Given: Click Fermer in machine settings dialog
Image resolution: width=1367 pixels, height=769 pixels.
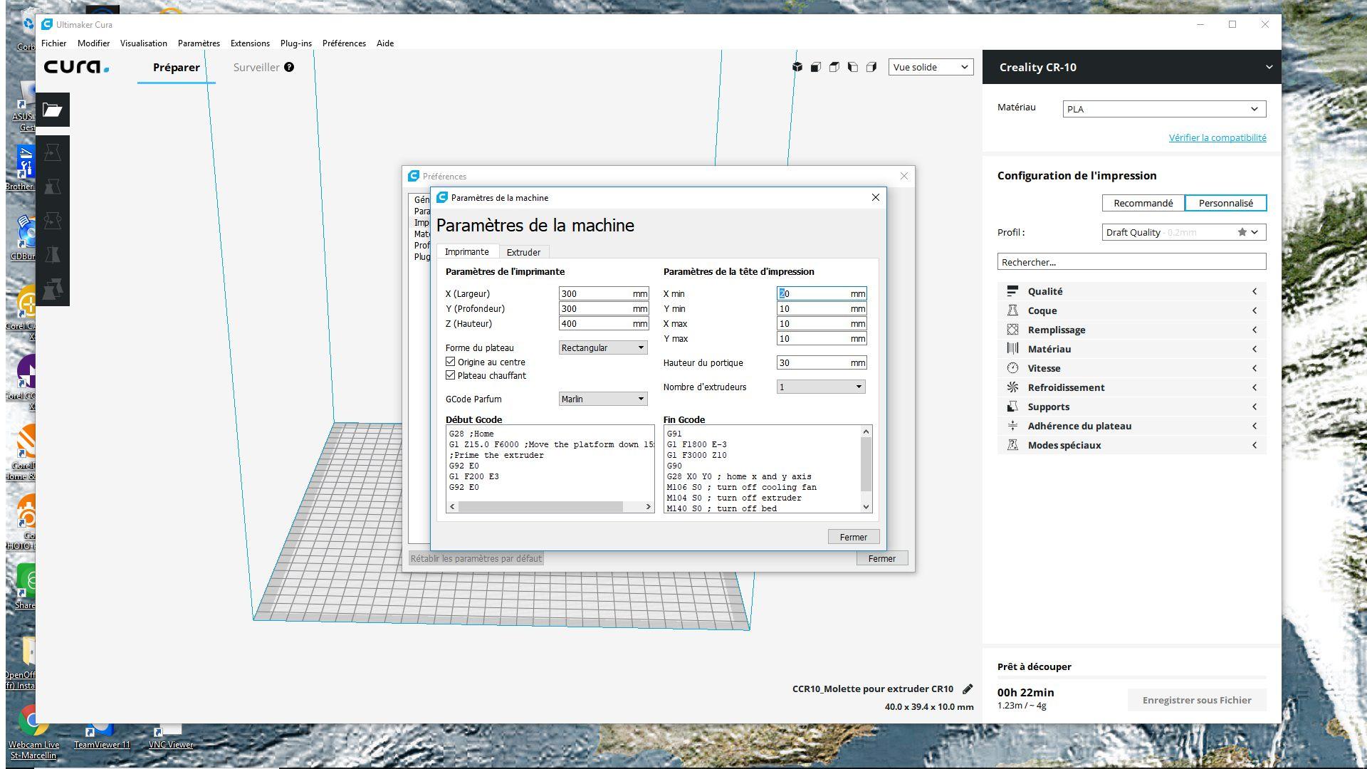Looking at the screenshot, I should point(853,537).
